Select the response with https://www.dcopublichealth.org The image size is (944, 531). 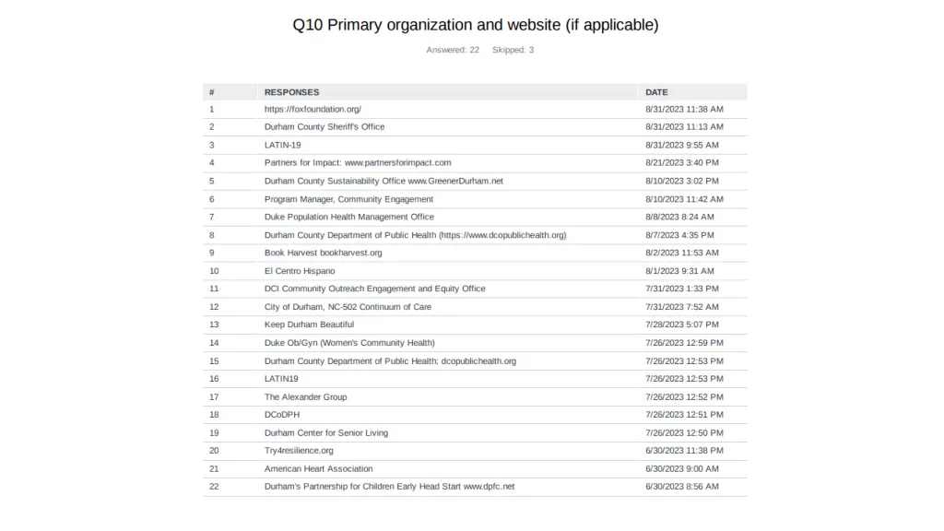coord(416,235)
